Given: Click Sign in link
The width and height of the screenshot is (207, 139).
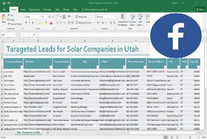Looking at the screenshot, I should 175,3.
